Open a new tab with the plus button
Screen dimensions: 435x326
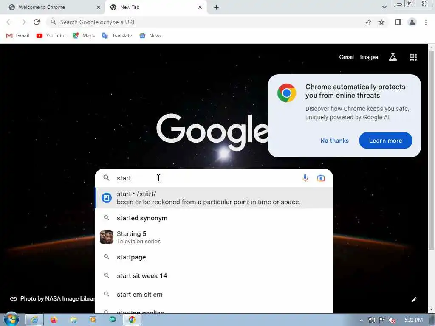click(216, 7)
